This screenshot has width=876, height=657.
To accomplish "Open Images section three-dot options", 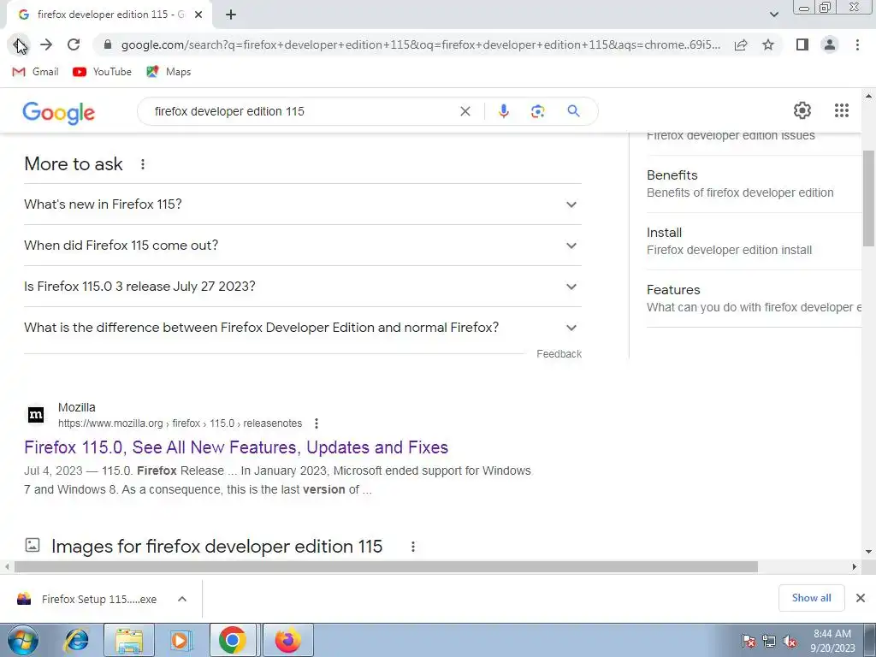I will click(x=413, y=547).
